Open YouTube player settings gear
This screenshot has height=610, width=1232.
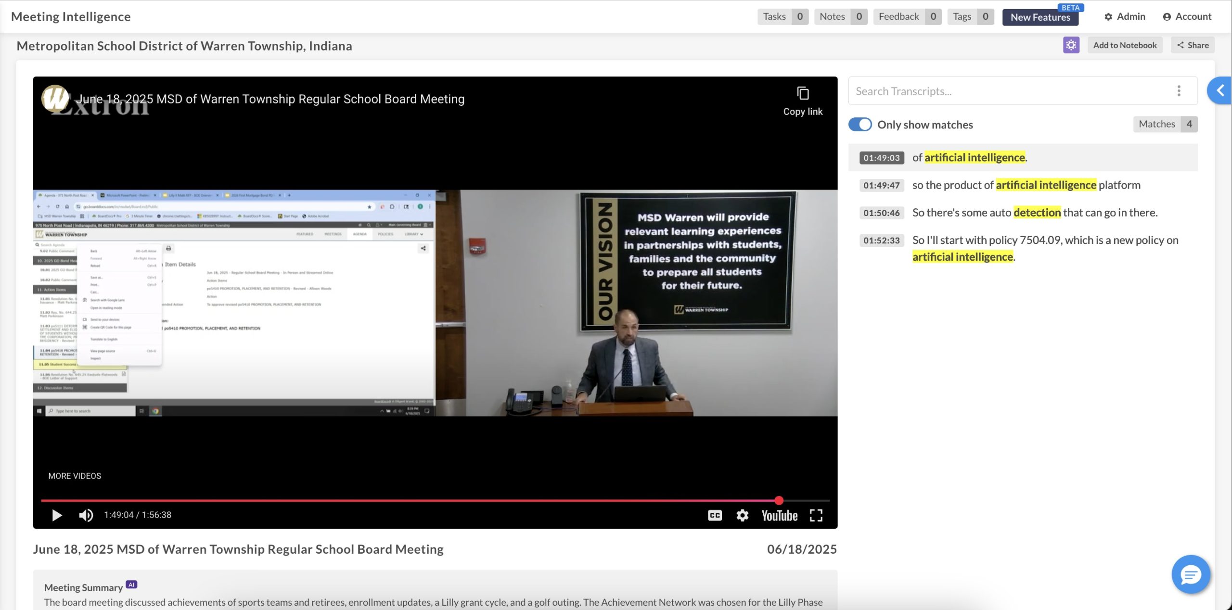coord(742,515)
